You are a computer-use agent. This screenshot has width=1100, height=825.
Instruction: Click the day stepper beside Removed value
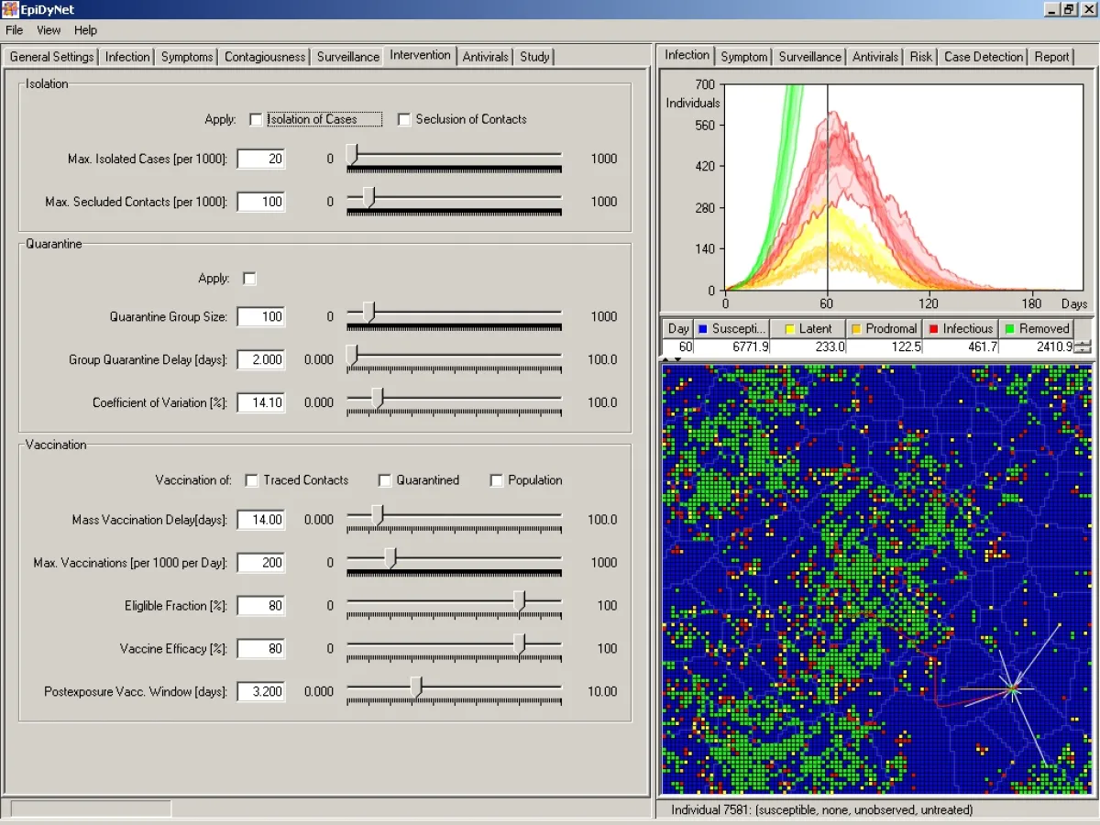coord(1083,346)
